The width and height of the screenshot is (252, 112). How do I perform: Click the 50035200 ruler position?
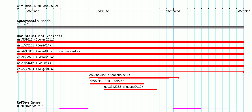(x=173, y=11)
